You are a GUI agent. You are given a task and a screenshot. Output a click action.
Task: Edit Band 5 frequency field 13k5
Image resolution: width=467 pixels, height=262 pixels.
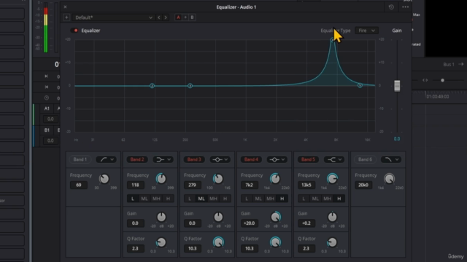(x=306, y=185)
